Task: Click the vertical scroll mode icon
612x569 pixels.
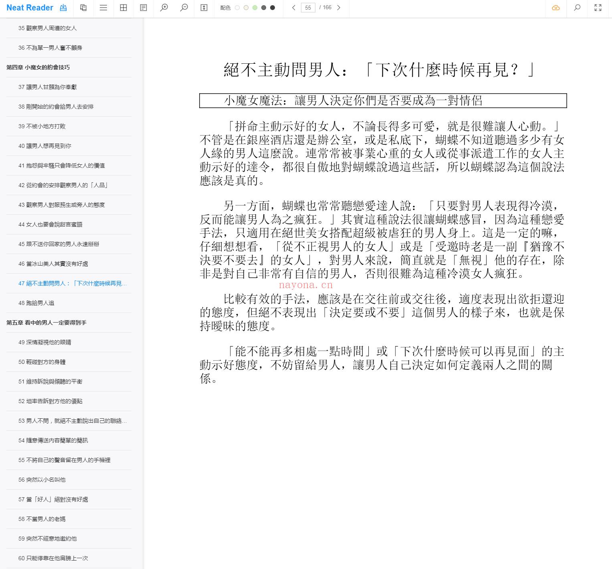Action: pos(204,8)
